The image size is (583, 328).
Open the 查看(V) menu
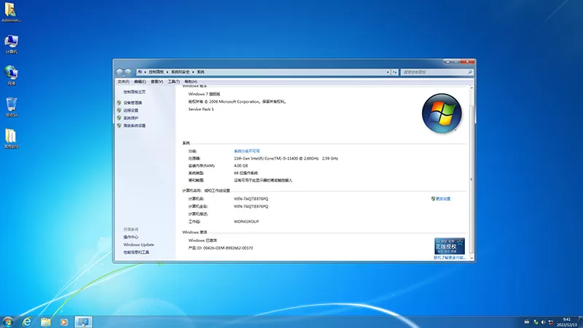point(156,82)
